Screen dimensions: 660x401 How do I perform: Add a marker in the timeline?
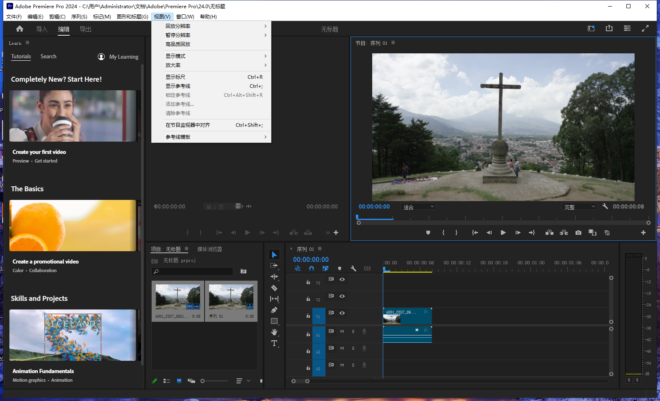tap(340, 268)
